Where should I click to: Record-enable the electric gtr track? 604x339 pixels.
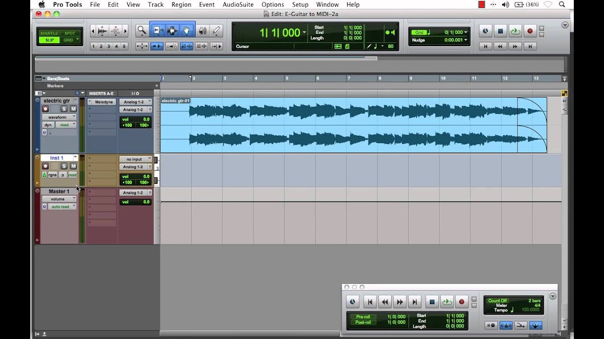pos(46,109)
